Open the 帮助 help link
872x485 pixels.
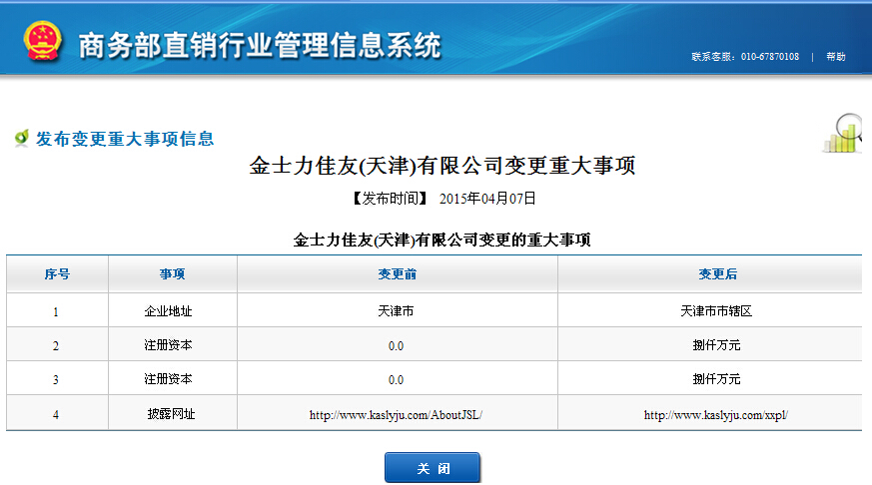(x=835, y=57)
